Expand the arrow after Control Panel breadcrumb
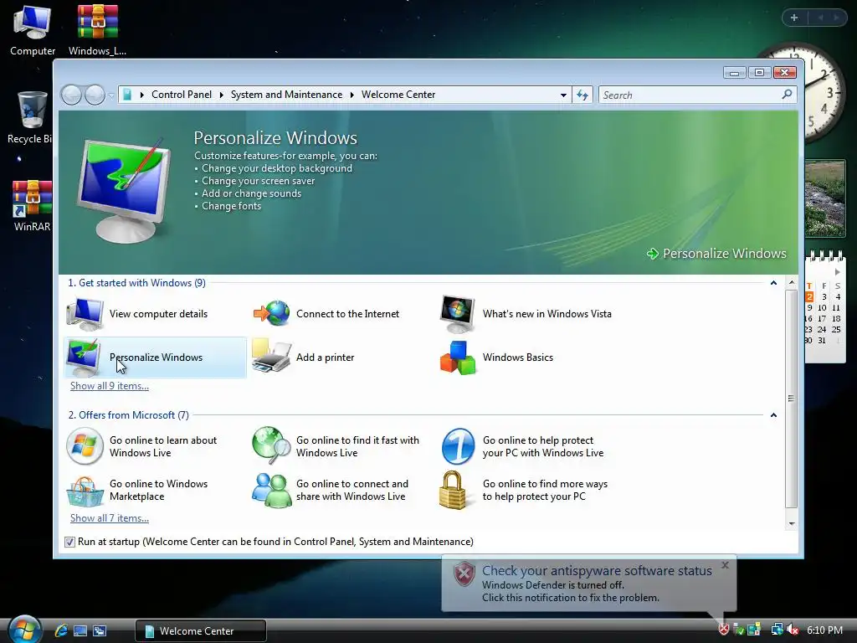 (x=221, y=95)
